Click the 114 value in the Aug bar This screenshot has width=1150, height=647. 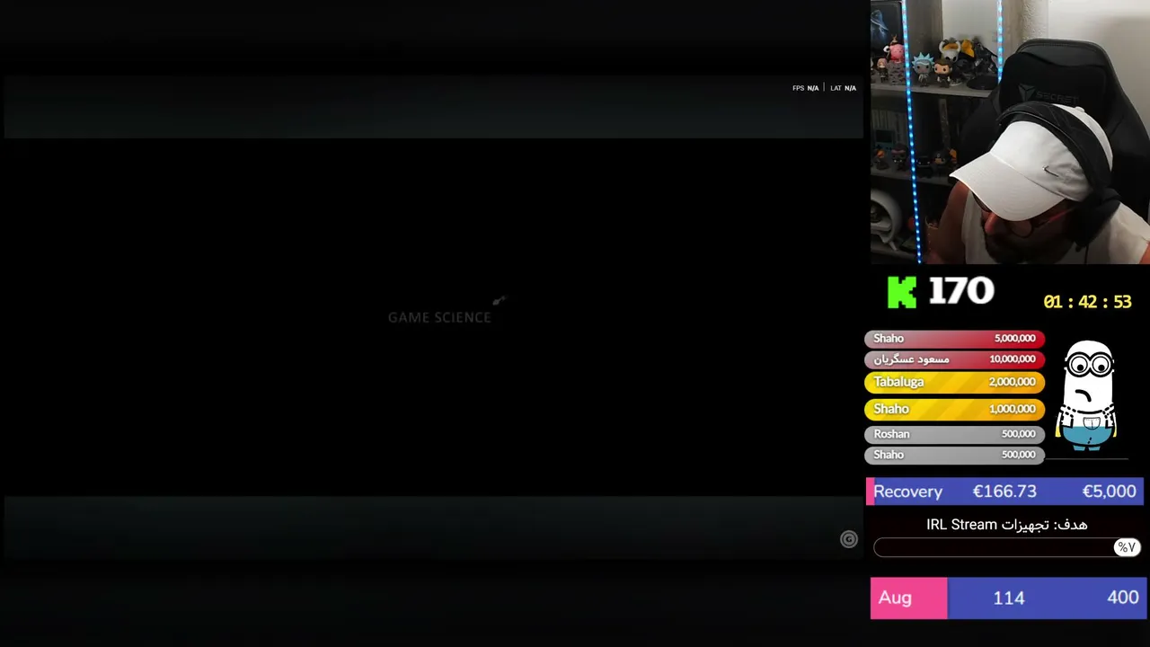[1008, 598]
